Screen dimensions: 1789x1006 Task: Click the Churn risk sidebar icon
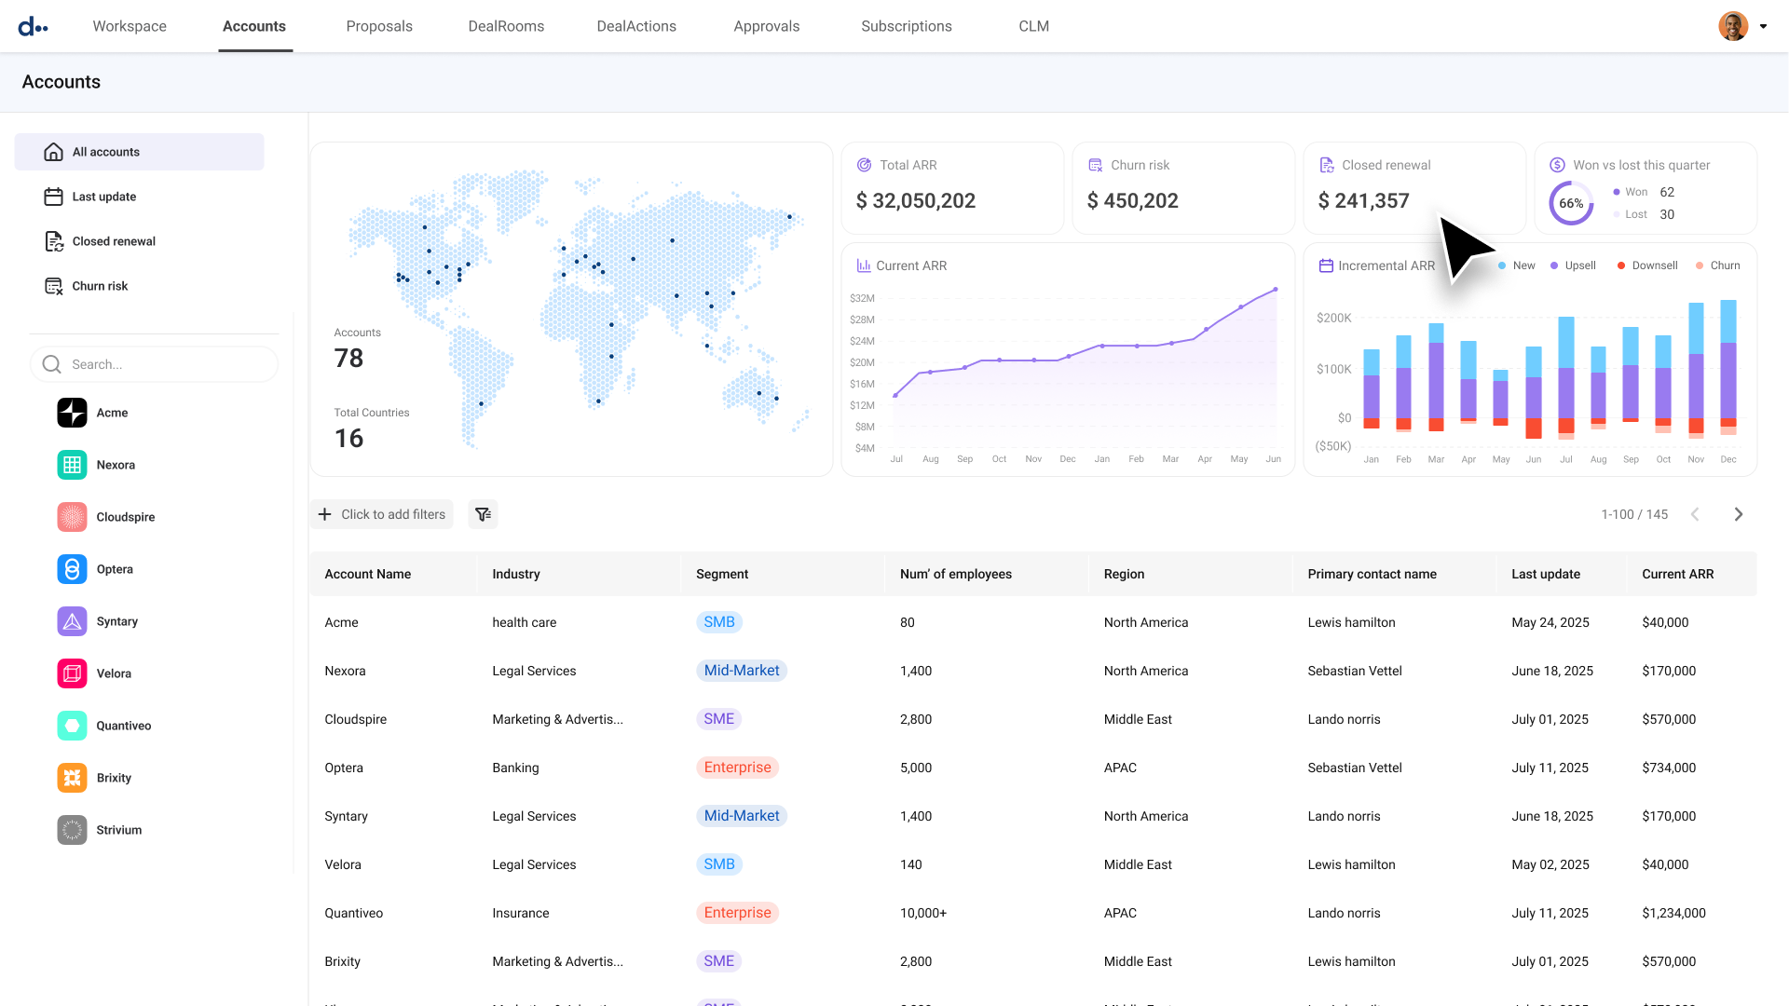54,286
